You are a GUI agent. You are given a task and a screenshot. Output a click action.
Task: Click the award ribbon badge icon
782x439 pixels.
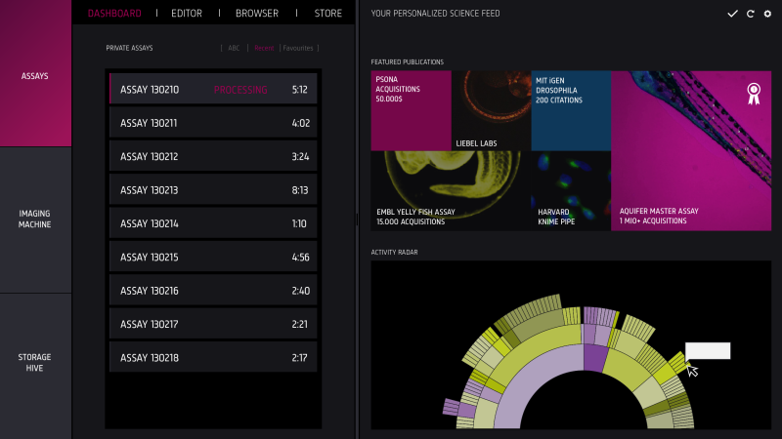coord(753,94)
